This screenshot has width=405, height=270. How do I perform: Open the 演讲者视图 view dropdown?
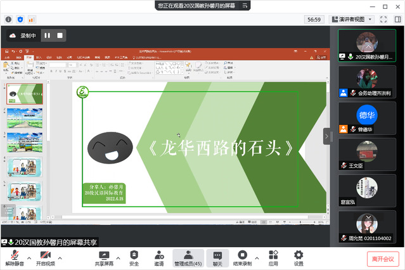[354, 20]
